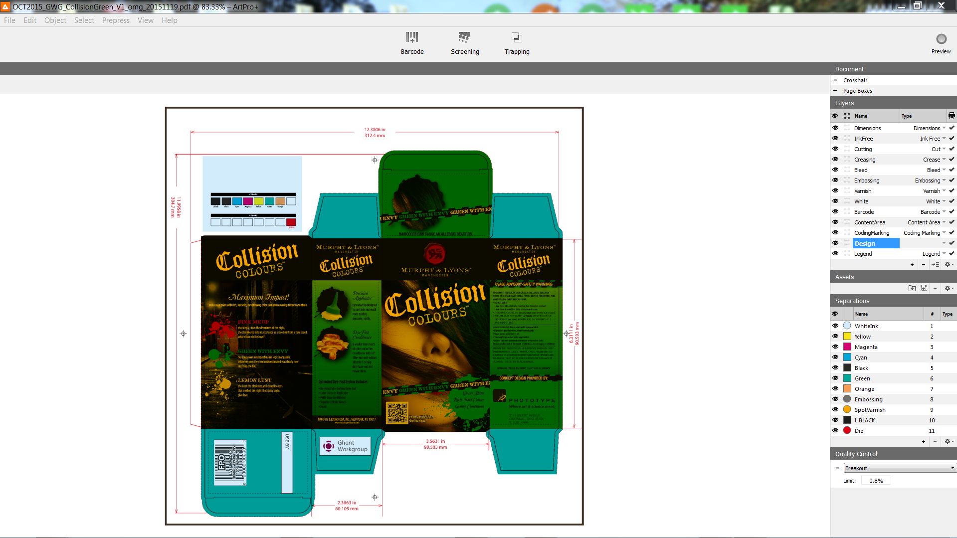Open the View menu

click(146, 20)
